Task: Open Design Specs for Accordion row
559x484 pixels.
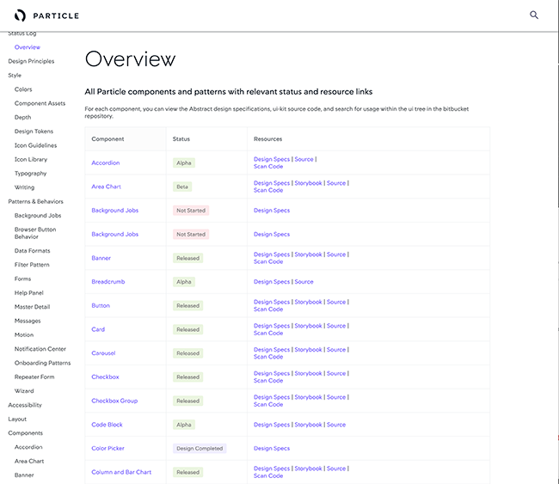Action: 272,159
